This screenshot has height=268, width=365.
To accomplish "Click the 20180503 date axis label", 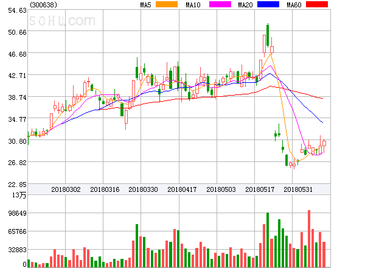I will click(x=221, y=189).
